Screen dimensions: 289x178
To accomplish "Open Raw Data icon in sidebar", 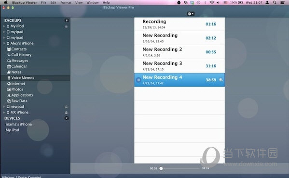I will [9, 101].
